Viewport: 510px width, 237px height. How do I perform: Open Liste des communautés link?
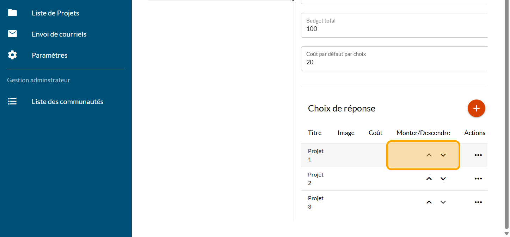(x=67, y=102)
